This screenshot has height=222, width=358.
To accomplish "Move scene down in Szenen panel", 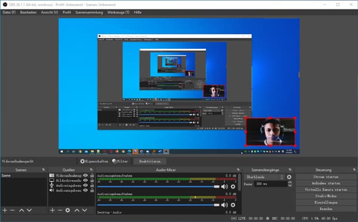I will pos(29,210).
